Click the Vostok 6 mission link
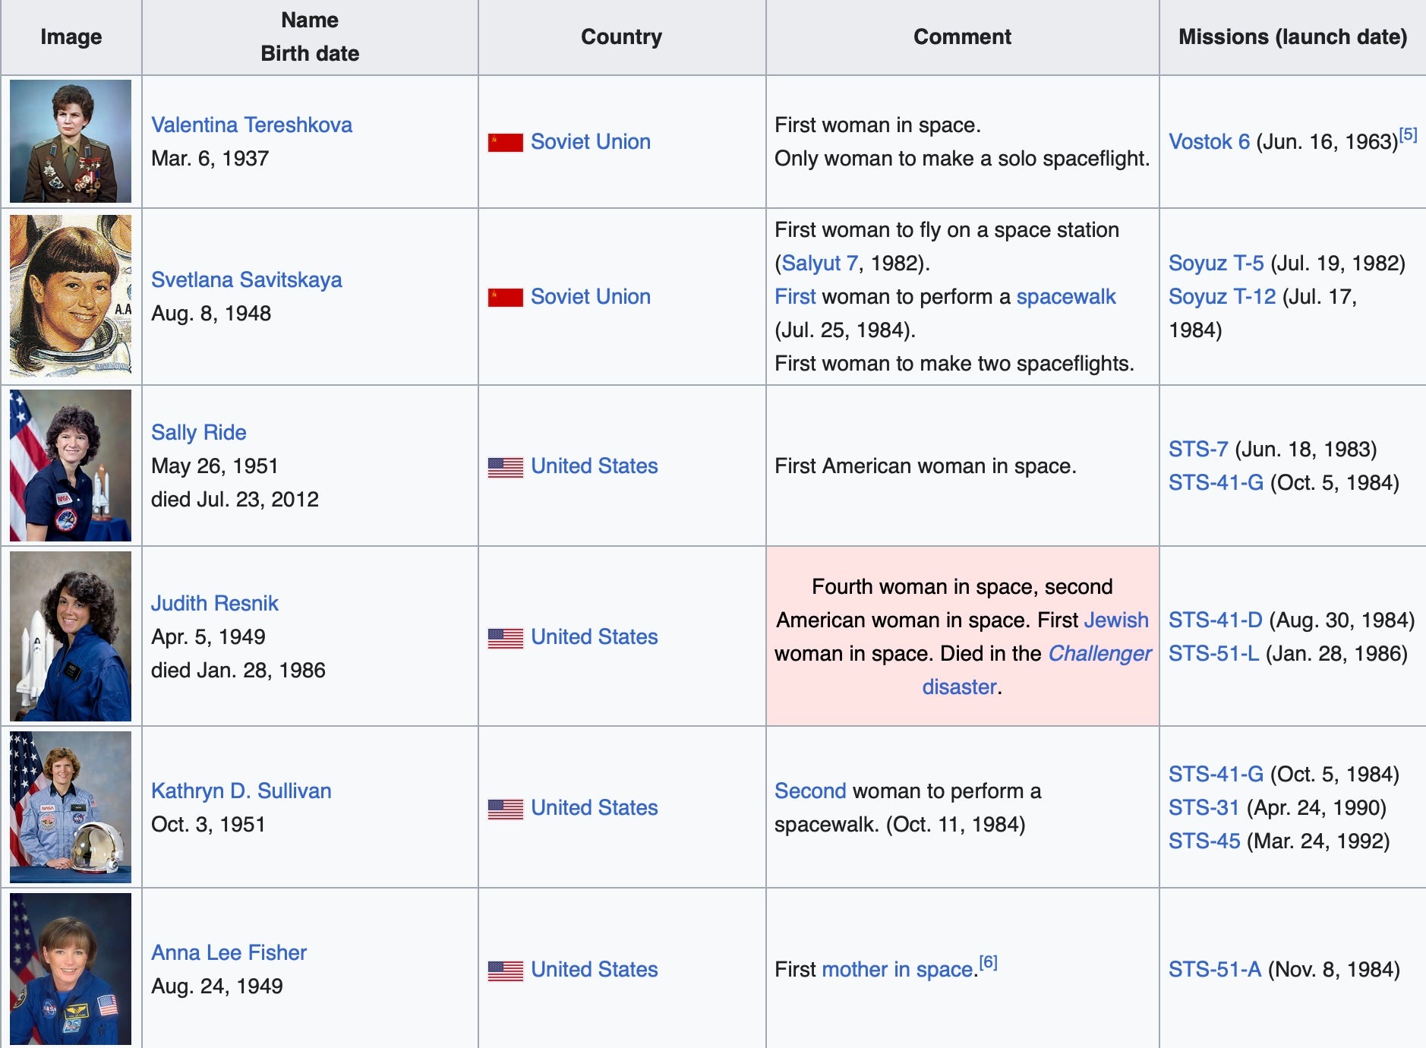Screen dimensions: 1426x1048 1209,141
